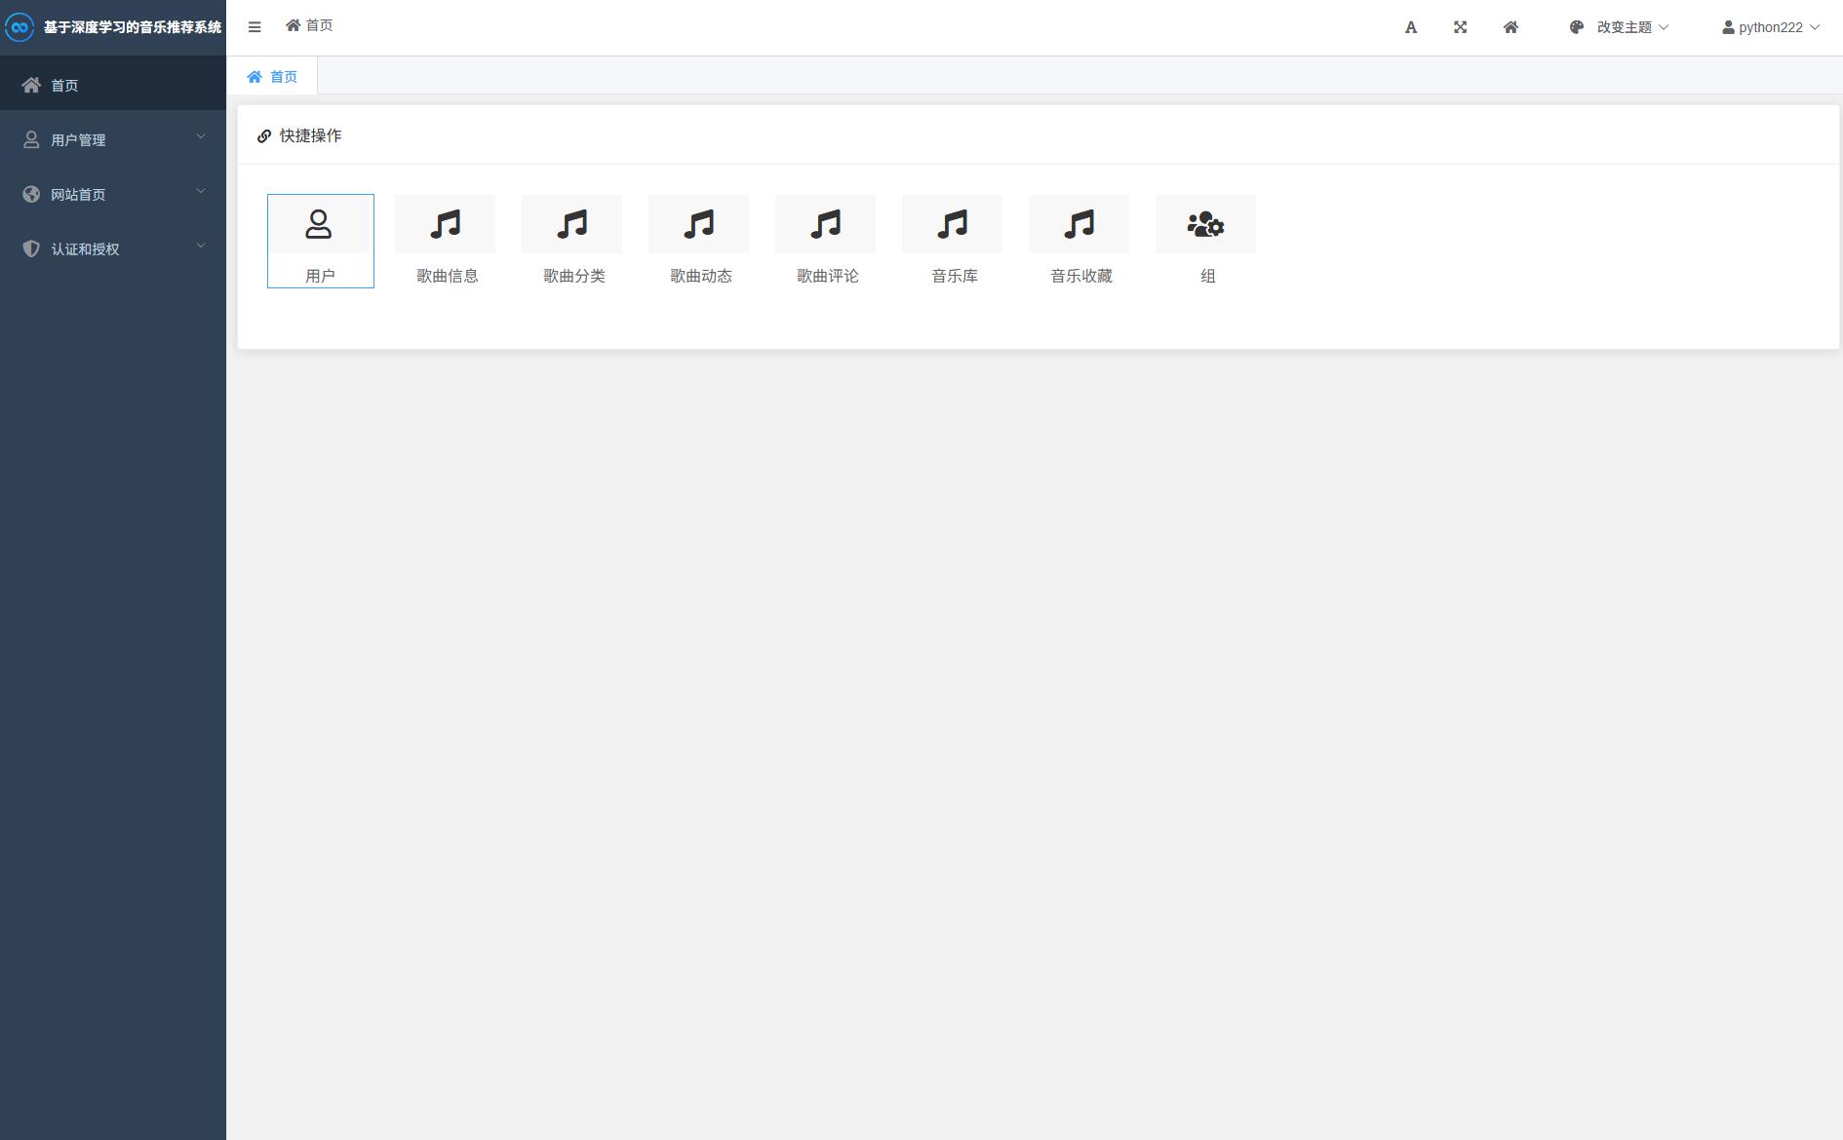The height and width of the screenshot is (1140, 1843).
Task: Open the 歌曲分类 music note shortcut
Action: point(572,225)
